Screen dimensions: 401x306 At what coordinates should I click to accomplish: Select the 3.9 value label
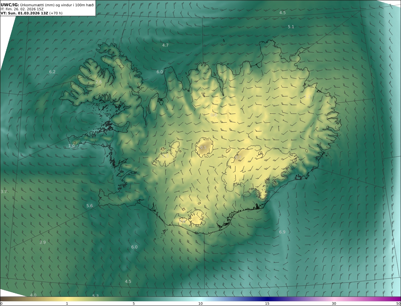click(43, 242)
